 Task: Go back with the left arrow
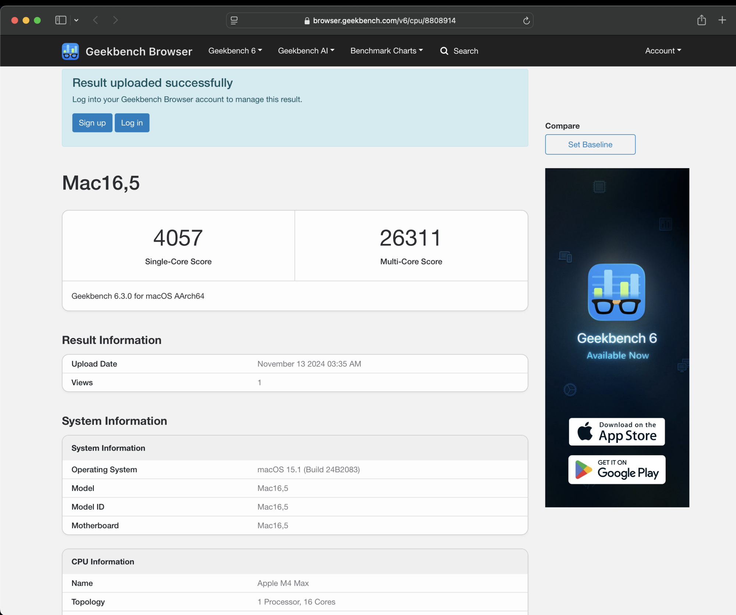pyautogui.click(x=96, y=20)
